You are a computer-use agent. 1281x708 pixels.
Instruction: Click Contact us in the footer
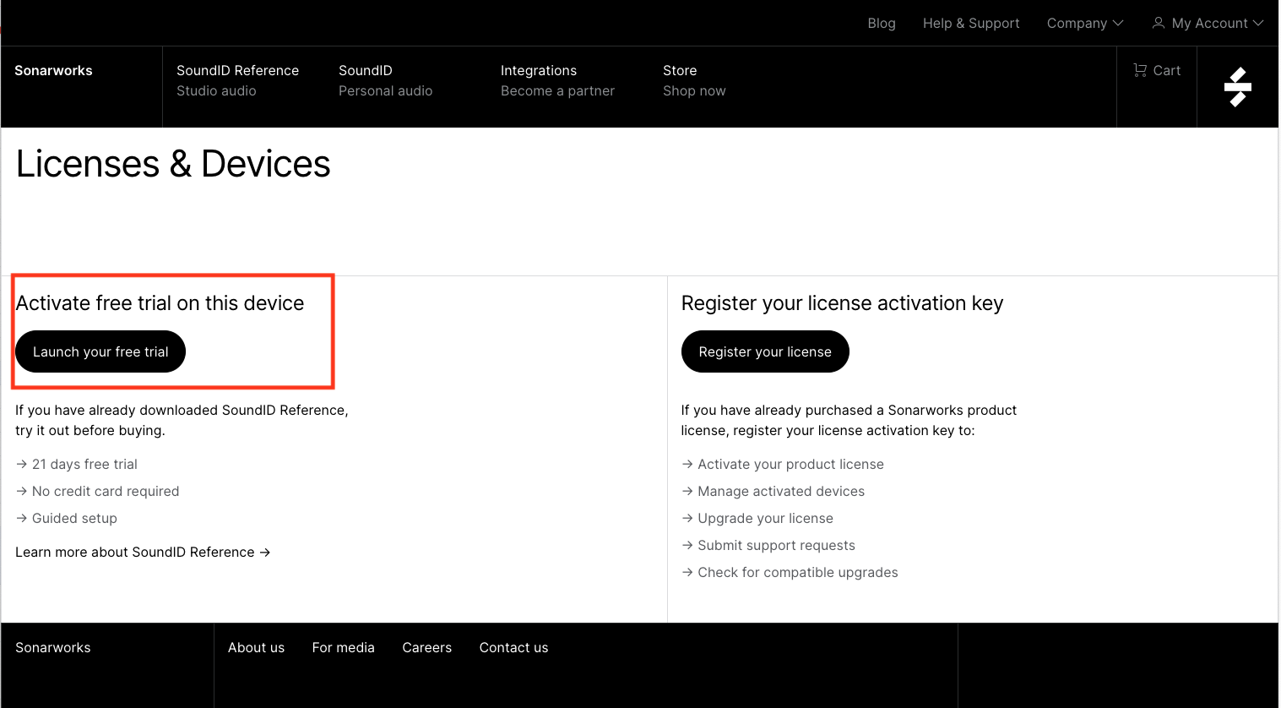point(513,648)
